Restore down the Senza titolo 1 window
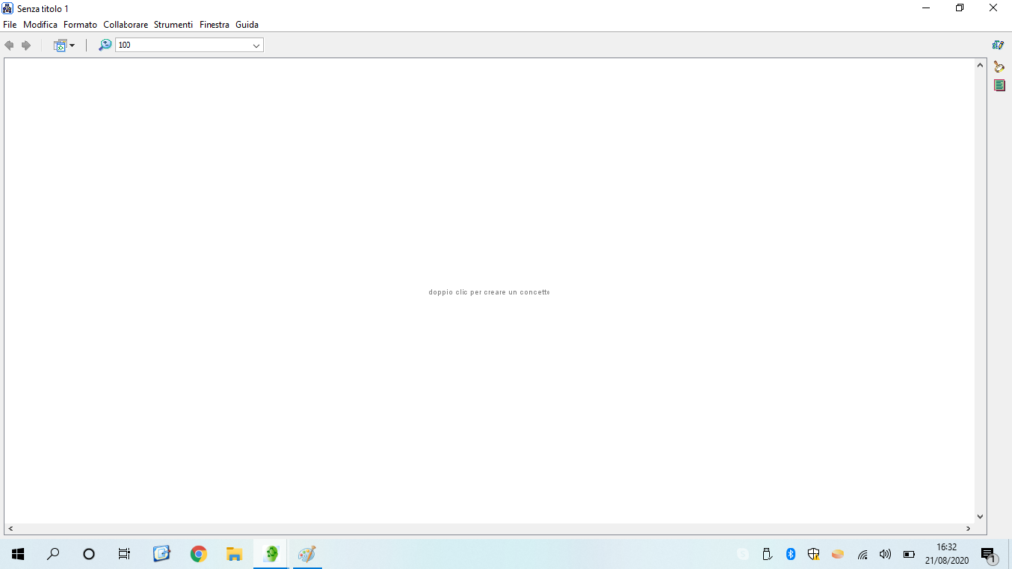 coord(960,8)
